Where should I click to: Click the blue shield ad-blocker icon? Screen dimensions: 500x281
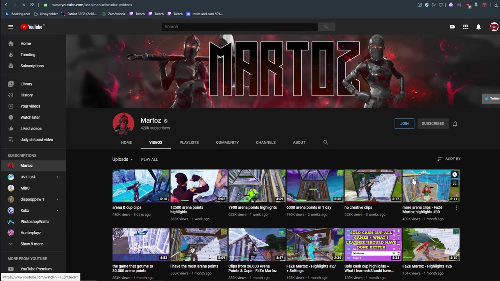click(427, 5)
